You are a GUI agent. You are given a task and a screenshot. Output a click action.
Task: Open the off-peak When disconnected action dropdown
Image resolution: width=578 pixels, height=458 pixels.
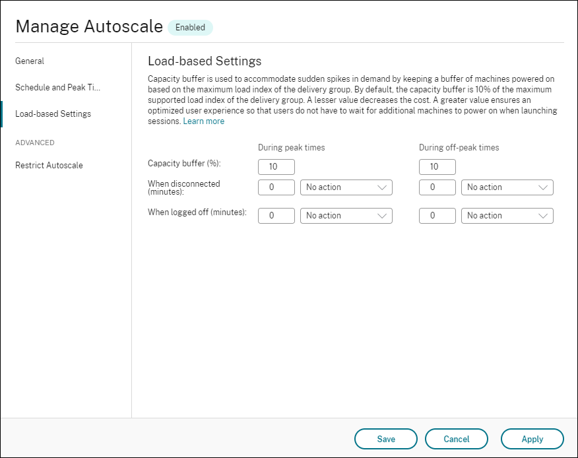coord(507,187)
